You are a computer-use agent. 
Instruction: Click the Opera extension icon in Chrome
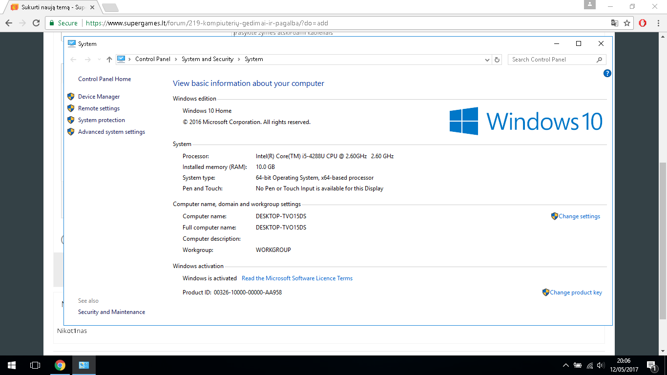pos(643,23)
